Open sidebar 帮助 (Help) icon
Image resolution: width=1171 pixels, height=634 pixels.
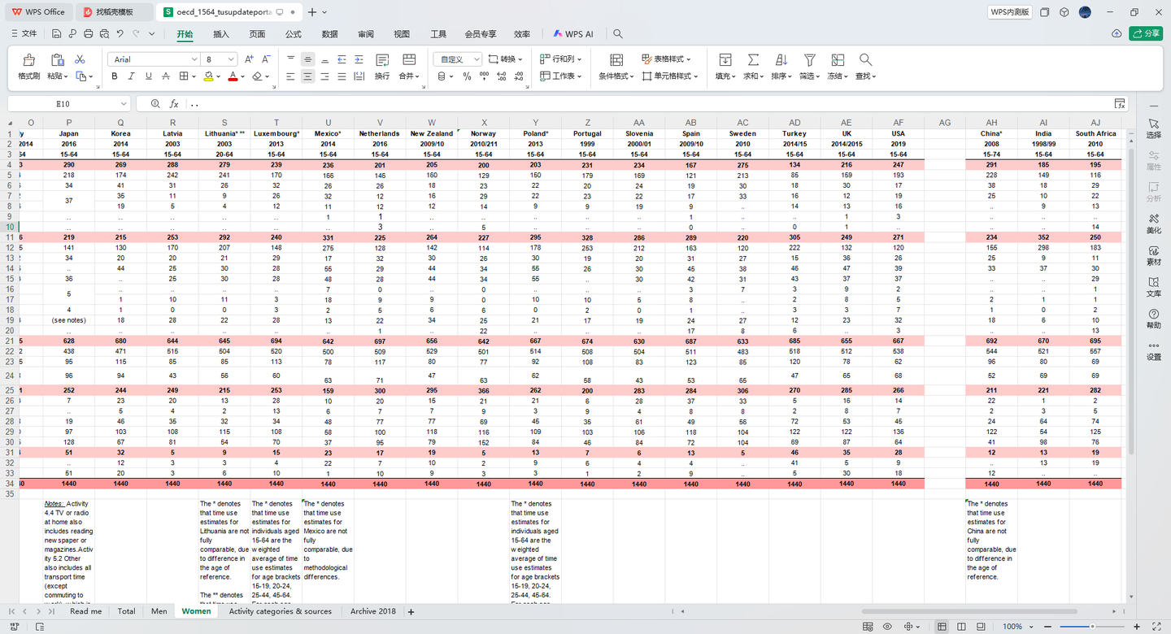pos(1154,318)
